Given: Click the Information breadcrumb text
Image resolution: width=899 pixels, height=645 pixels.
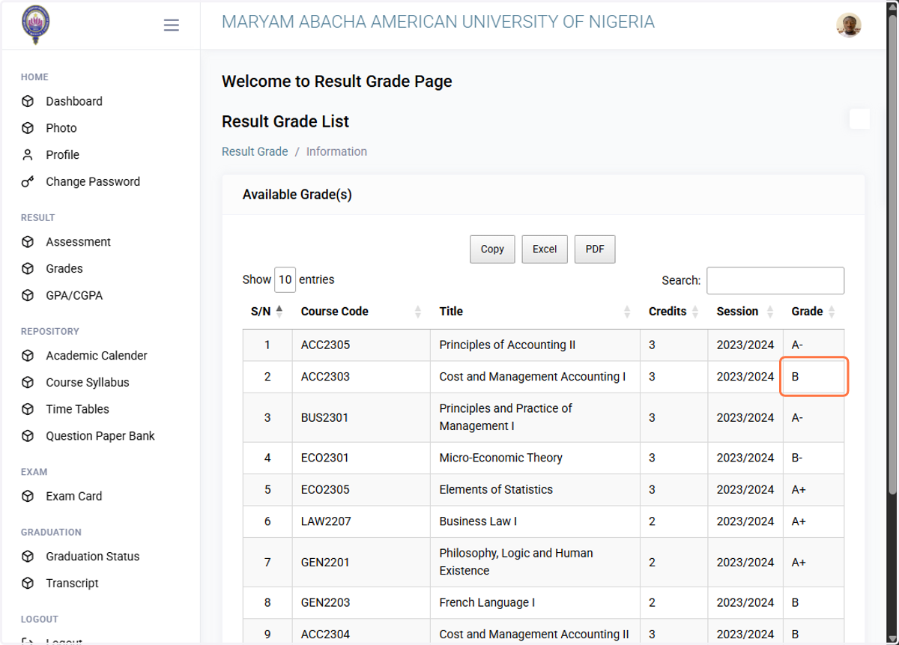Looking at the screenshot, I should pyautogui.click(x=336, y=151).
